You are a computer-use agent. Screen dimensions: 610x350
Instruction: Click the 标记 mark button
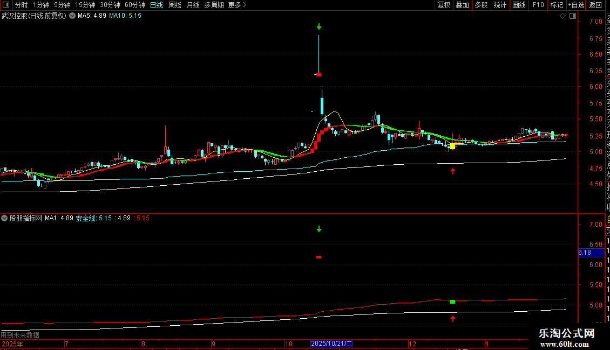click(x=557, y=5)
